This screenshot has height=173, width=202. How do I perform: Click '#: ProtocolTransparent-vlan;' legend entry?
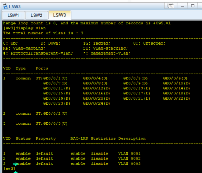pos(38,53)
